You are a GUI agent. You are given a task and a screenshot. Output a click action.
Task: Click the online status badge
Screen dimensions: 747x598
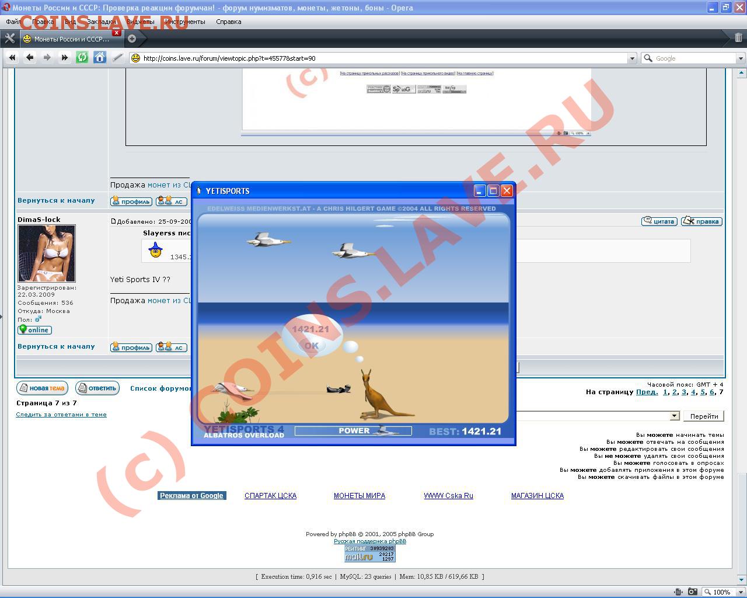pyautogui.click(x=34, y=330)
